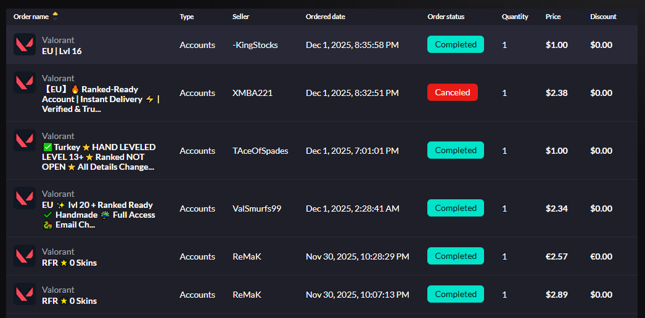645x318 pixels.
Task: Click the $2.38 price of the canceled order
Action: 557,93
